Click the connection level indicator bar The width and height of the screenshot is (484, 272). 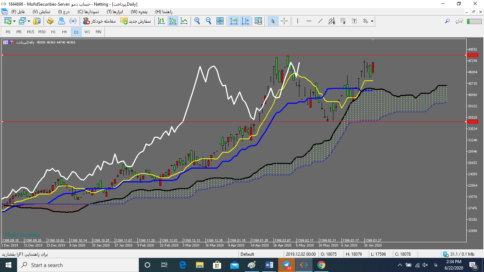coord(474,21)
